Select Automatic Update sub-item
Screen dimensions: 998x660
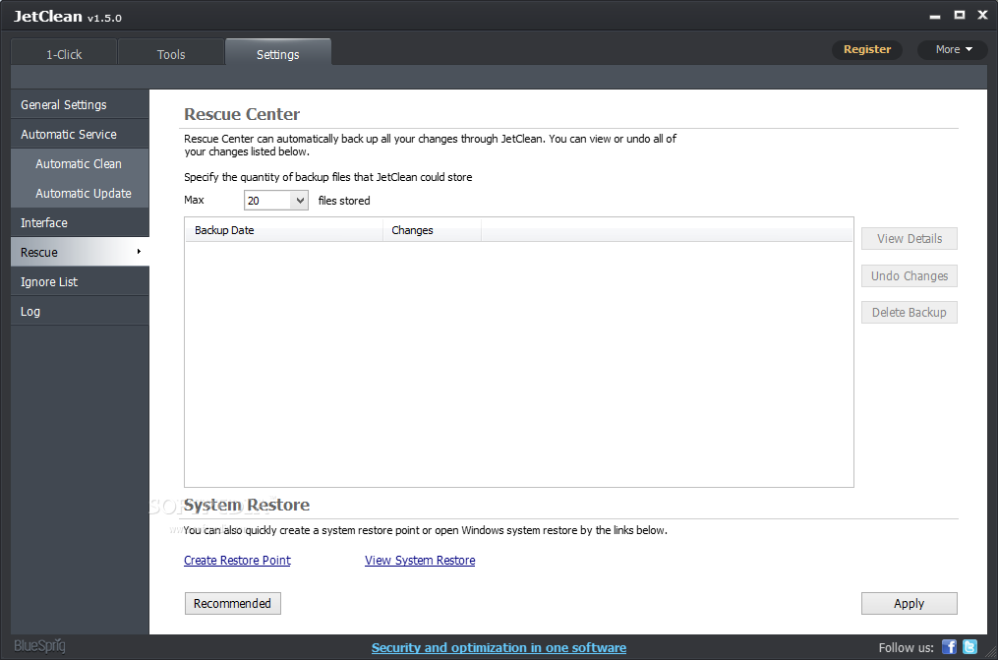pos(80,193)
